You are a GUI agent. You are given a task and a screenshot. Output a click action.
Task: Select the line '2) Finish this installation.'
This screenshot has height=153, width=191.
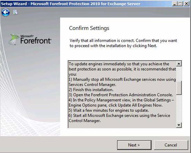91,90
